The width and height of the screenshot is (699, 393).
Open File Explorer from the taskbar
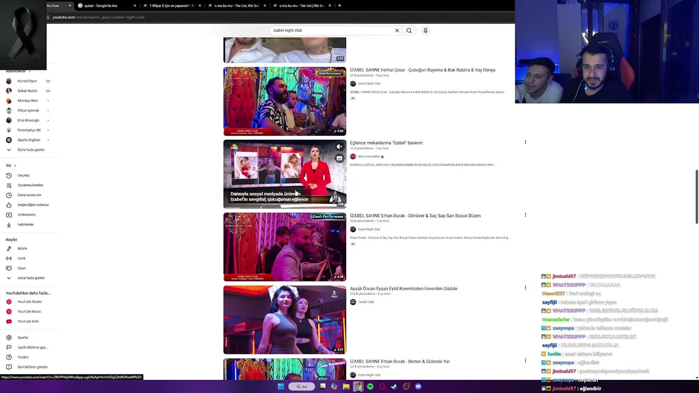click(346, 386)
